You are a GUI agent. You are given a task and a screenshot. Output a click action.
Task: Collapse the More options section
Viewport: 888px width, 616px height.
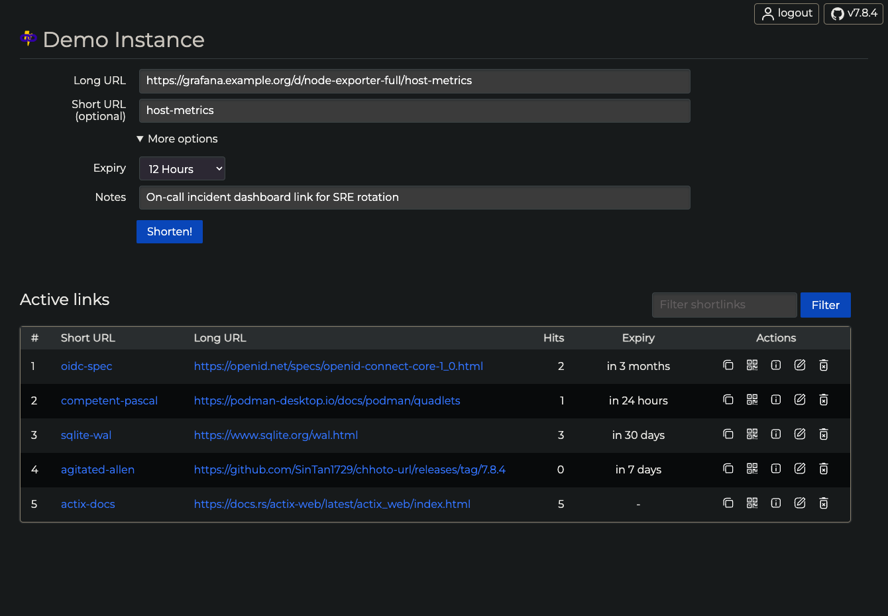(x=177, y=139)
